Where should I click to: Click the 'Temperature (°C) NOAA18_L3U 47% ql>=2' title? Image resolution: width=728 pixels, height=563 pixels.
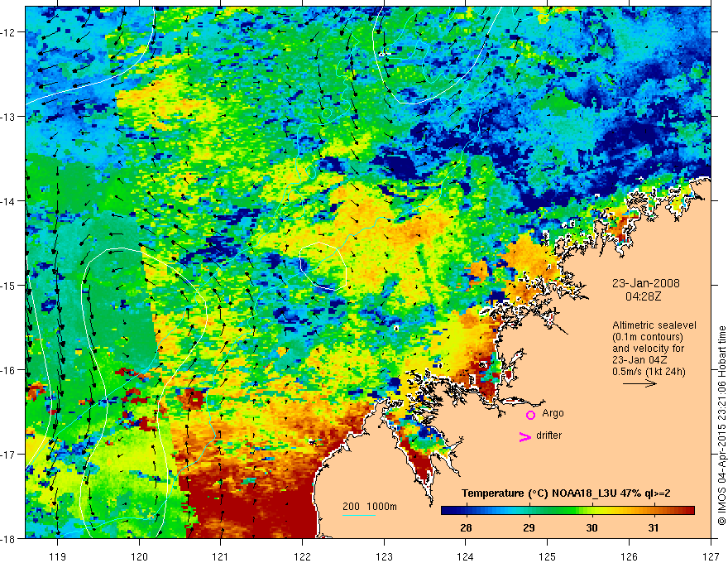pos(566,493)
